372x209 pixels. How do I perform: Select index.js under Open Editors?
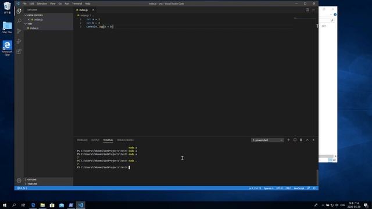(49, 19)
